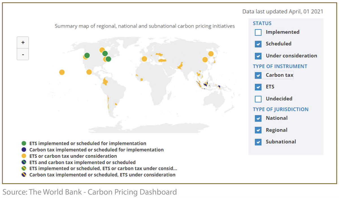Enable the Implemented status checkbox
The height and width of the screenshot is (198, 339).
tap(258, 32)
